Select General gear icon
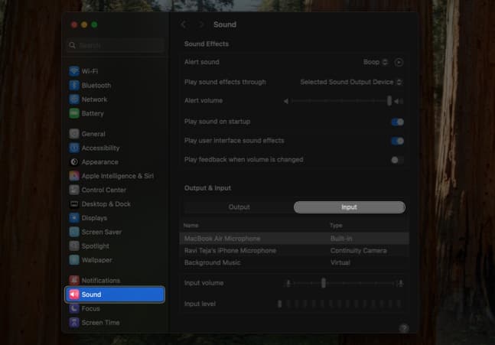This screenshot has height=345, width=495. 74,134
